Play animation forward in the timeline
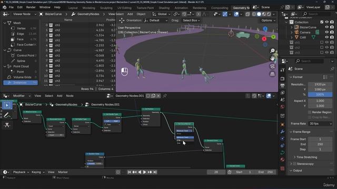337x189 pixels. pos(145,172)
